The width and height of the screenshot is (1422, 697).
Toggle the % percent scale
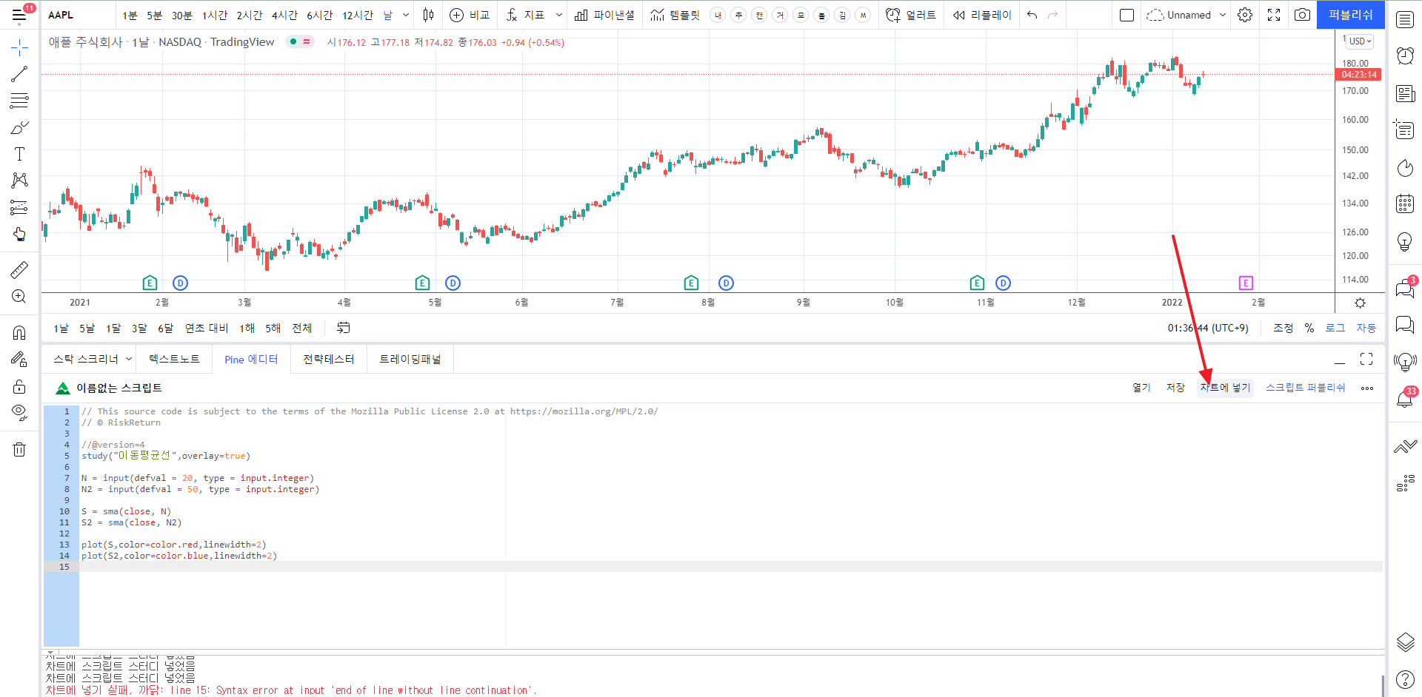point(1309,328)
